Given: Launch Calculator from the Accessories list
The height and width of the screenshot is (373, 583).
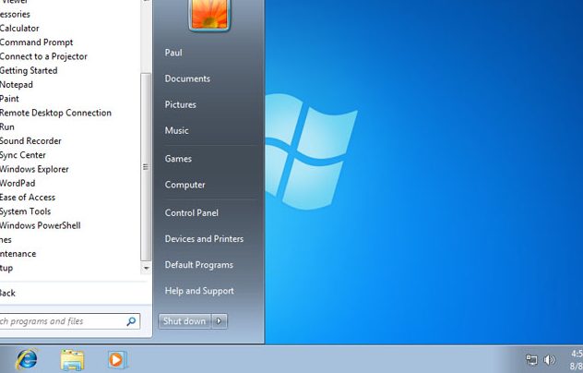Looking at the screenshot, I should (19, 28).
